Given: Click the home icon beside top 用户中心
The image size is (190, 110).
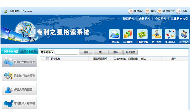Looking at the screenshot, I should [131, 11].
